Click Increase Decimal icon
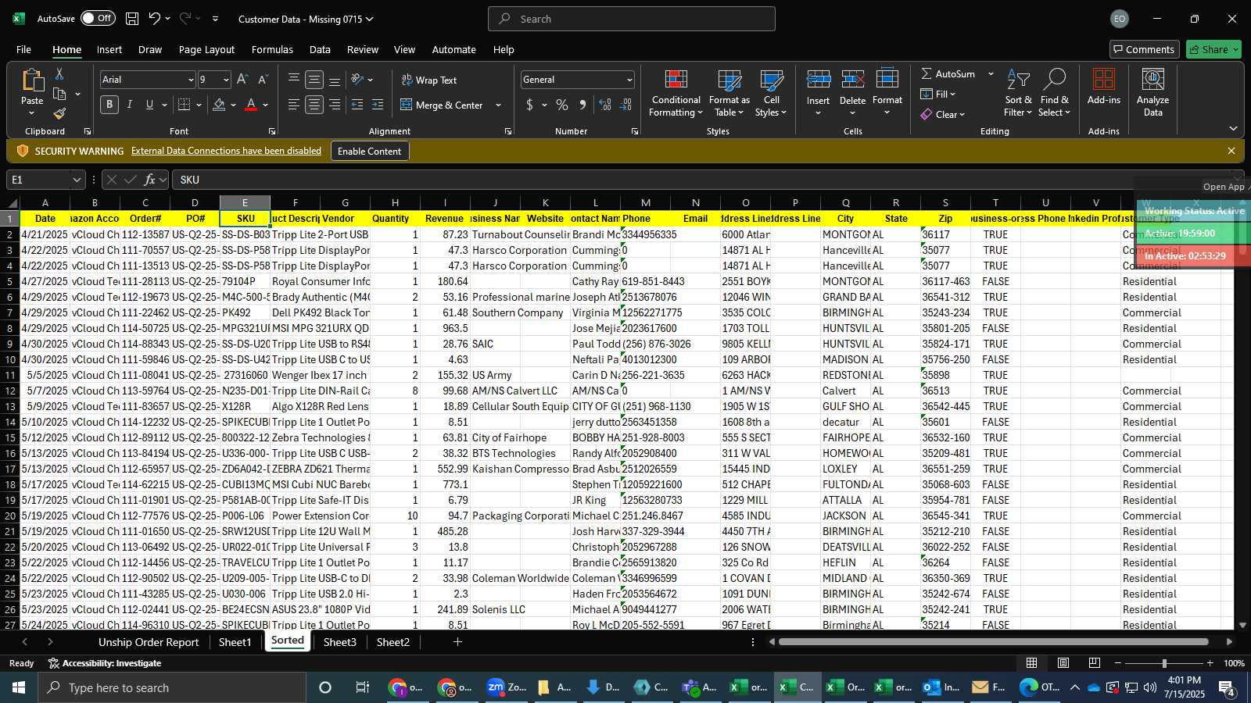Image resolution: width=1251 pixels, height=703 pixels. click(x=605, y=105)
